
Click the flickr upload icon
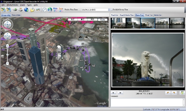click(55, 10)
